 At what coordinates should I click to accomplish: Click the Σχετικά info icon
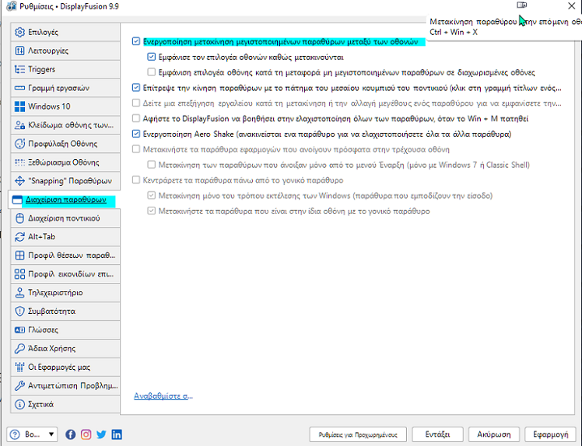[x=19, y=404]
